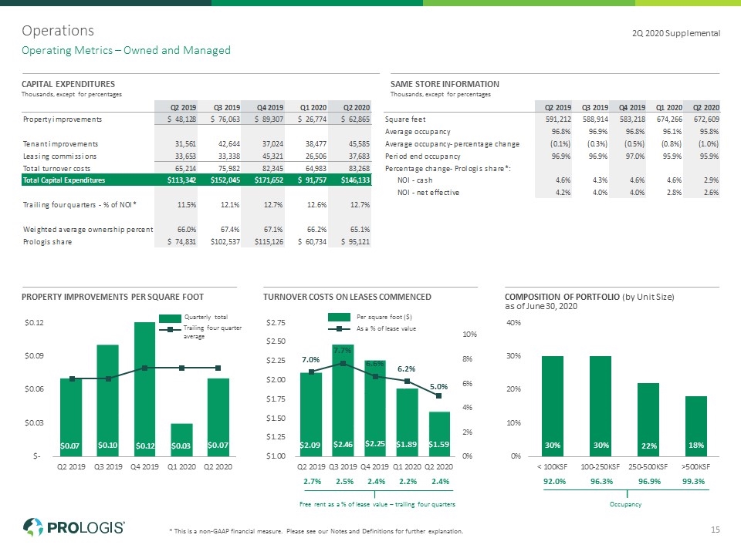Click the Weighted average ownership percent label
741x555 pixels.
88,230
